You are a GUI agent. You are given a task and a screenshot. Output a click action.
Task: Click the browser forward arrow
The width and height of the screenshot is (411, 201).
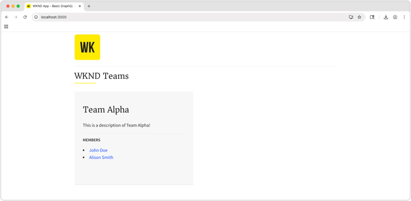[x=16, y=17]
